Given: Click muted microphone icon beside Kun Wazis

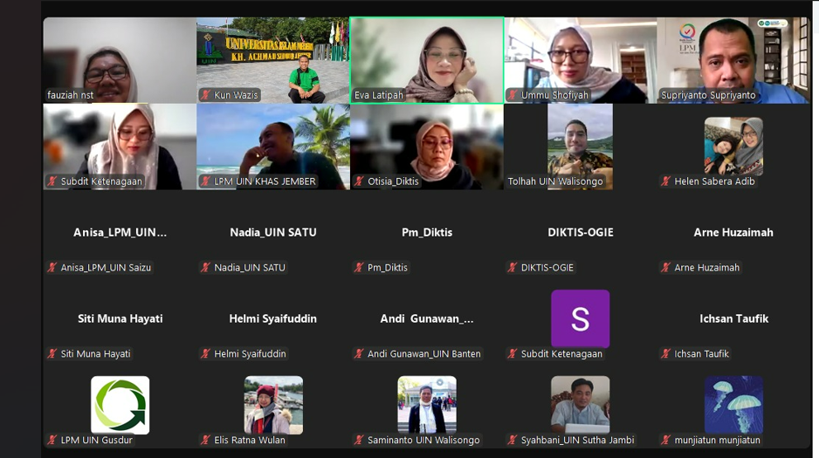Looking at the screenshot, I should 205,95.
